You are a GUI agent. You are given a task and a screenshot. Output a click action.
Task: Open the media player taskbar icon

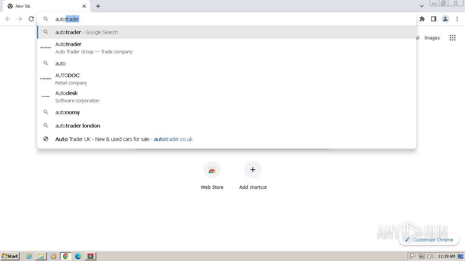[x=53, y=256]
